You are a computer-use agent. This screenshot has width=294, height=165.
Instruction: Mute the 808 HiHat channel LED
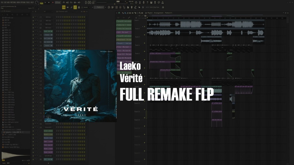point(33,24)
